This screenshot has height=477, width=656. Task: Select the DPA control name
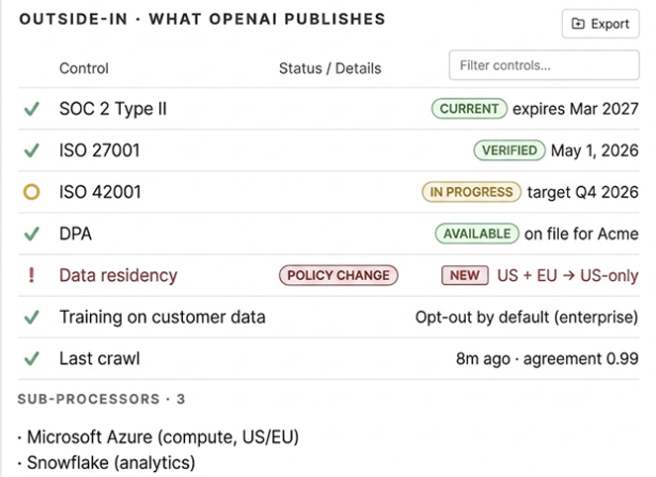(76, 234)
